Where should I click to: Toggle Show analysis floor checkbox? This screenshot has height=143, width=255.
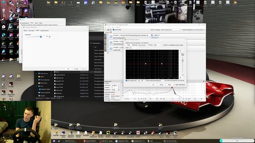(126, 81)
